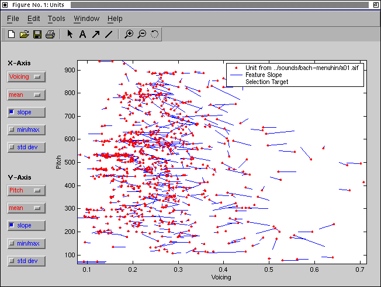Toggle the X-Axis slope checkbox

pos(26,113)
